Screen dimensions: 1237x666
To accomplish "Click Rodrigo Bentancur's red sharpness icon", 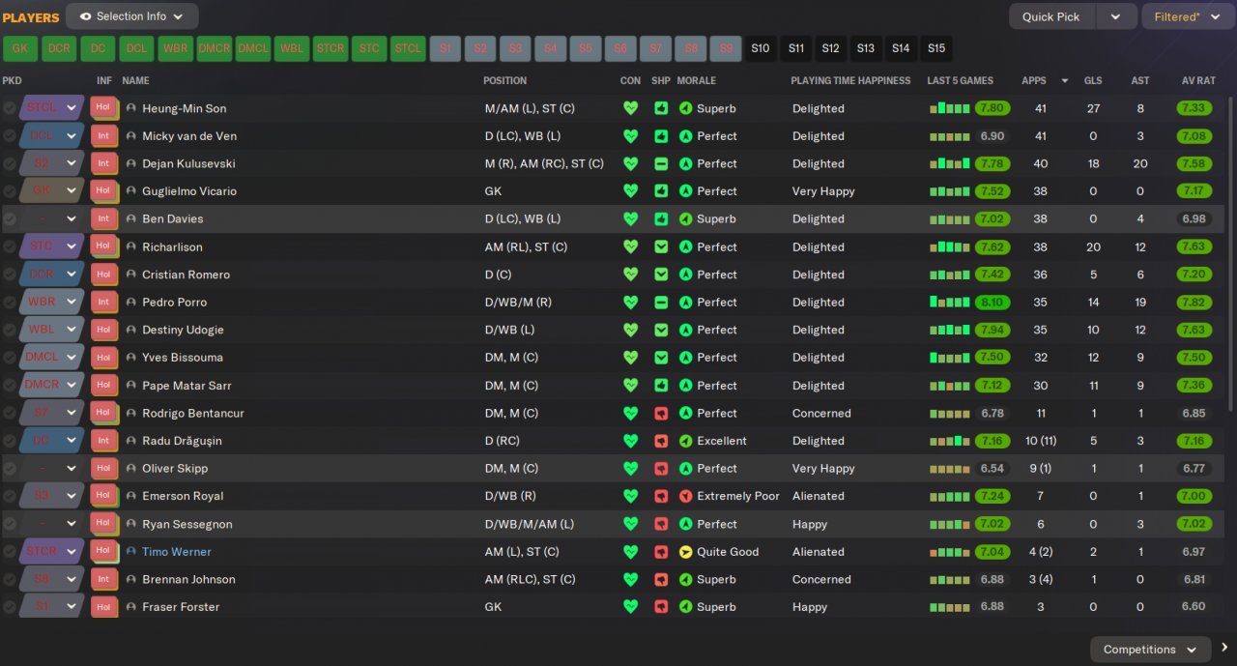I will pyautogui.click(x=661, y=414).
